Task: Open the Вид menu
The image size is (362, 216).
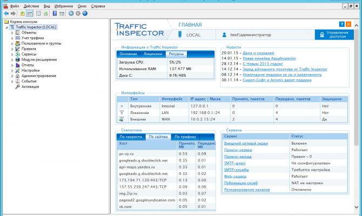Action: point(46,6)
